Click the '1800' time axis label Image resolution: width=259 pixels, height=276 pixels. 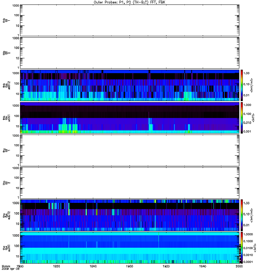click(20, 266)
